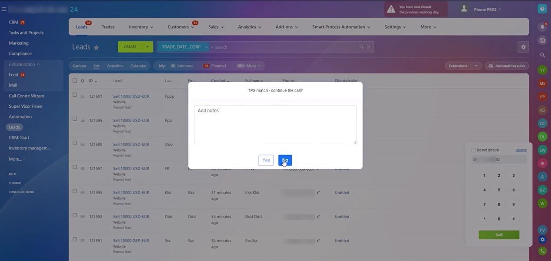Click the Add notes text area
The width and height of the screenshot is (551, 261).
[x=275, y=124]
